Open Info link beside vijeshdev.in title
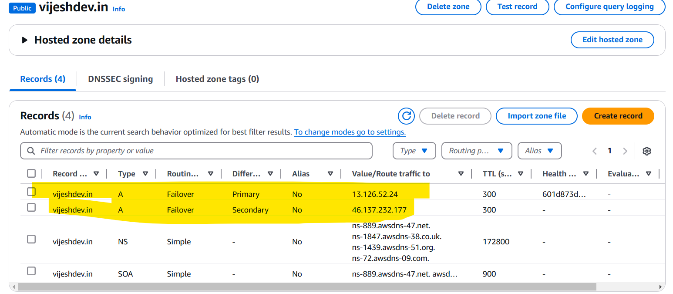The image size is (673, 294). (x=119, y=9)
